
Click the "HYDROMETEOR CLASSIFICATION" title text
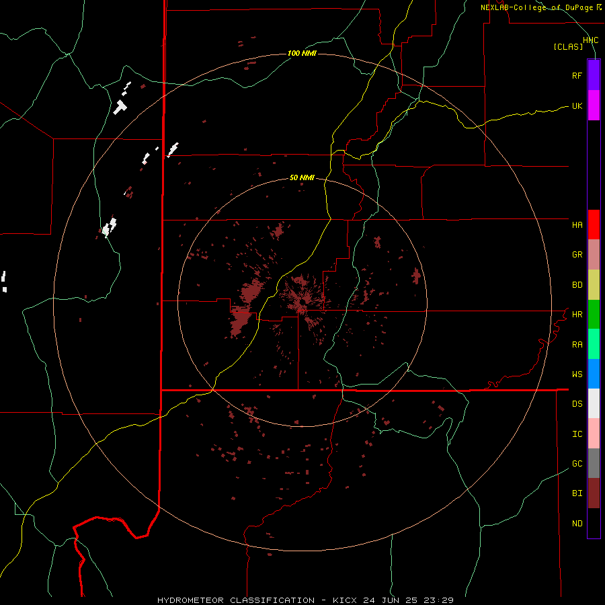(x=236, y=600)
